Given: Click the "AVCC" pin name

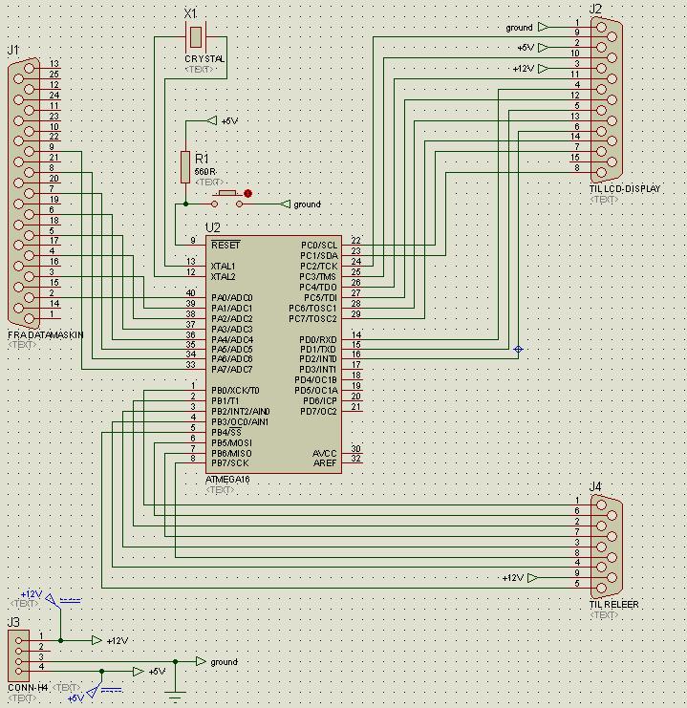Looking at the screenshot, I should [324, 453].
